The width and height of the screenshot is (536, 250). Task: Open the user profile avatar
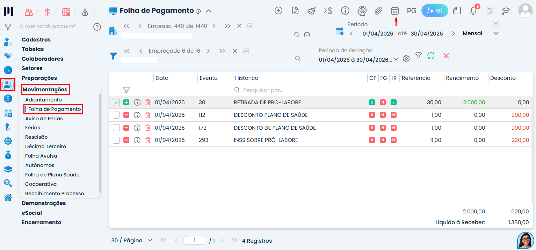pos(525,10)
